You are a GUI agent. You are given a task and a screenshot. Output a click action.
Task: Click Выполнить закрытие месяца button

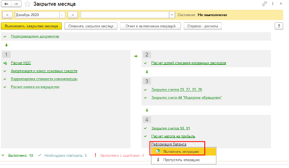31,26
